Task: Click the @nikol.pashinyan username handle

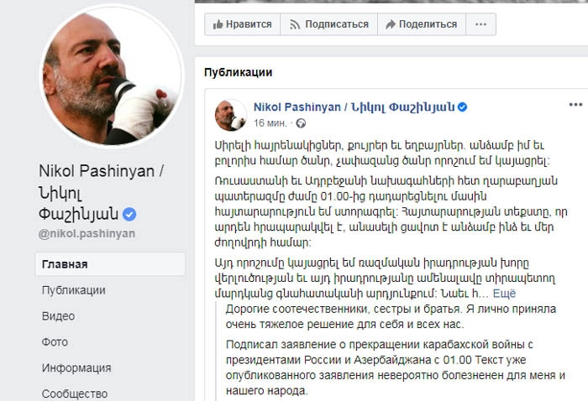Action: pyautogui.click(x=87, y=233)
